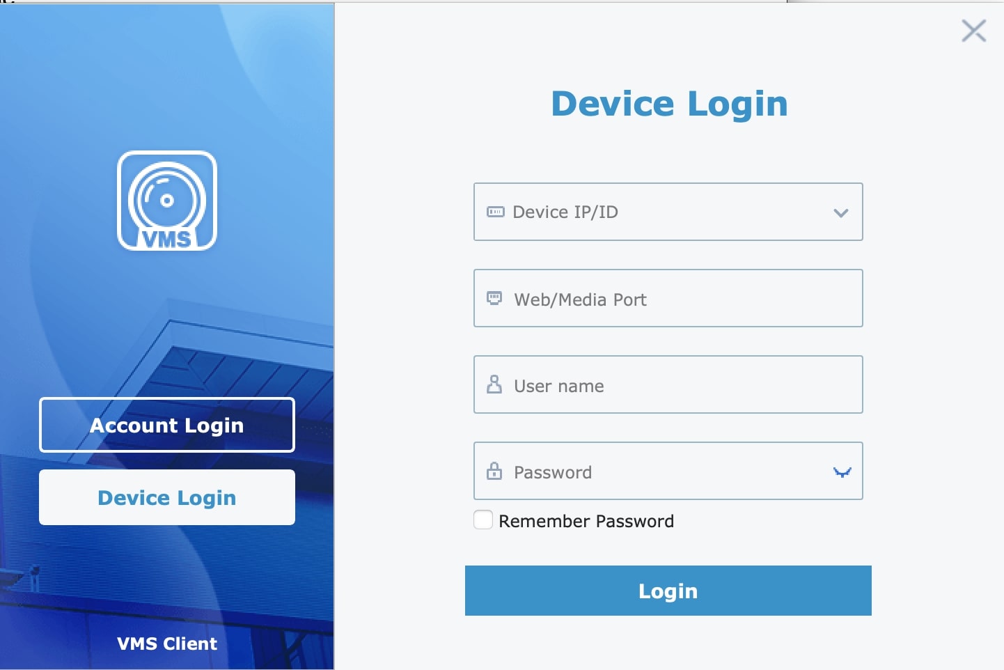Select the Device Login tab in sidebar

[167, 497]
